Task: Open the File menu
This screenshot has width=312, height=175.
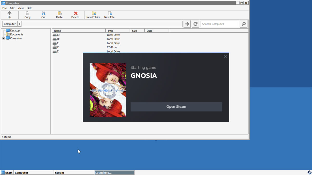Action: [5, 8]
